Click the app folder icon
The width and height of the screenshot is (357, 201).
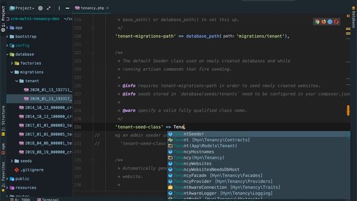click(x=12, y=27)
